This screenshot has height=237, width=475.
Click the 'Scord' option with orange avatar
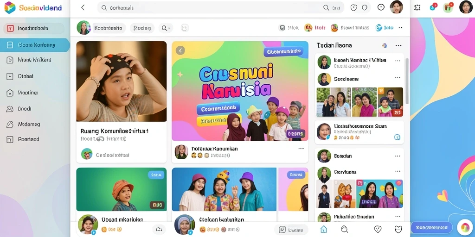tap(350, 28)
